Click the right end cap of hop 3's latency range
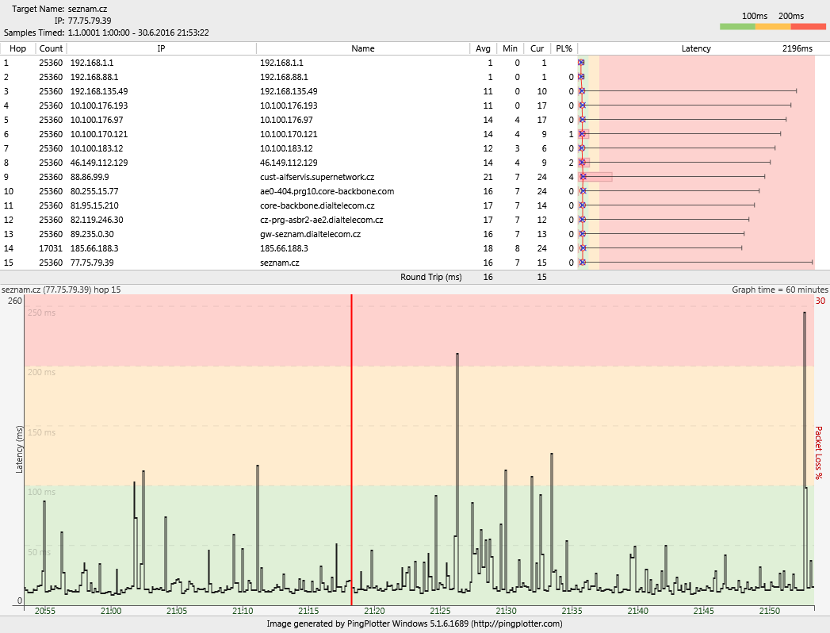The height and width of the screenshot is (633, 830). [796, 90]
